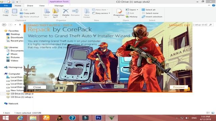This screenshot has width=216, height=121.
Task: Expand the Easy access dropdown
Action: click(101, 13)
